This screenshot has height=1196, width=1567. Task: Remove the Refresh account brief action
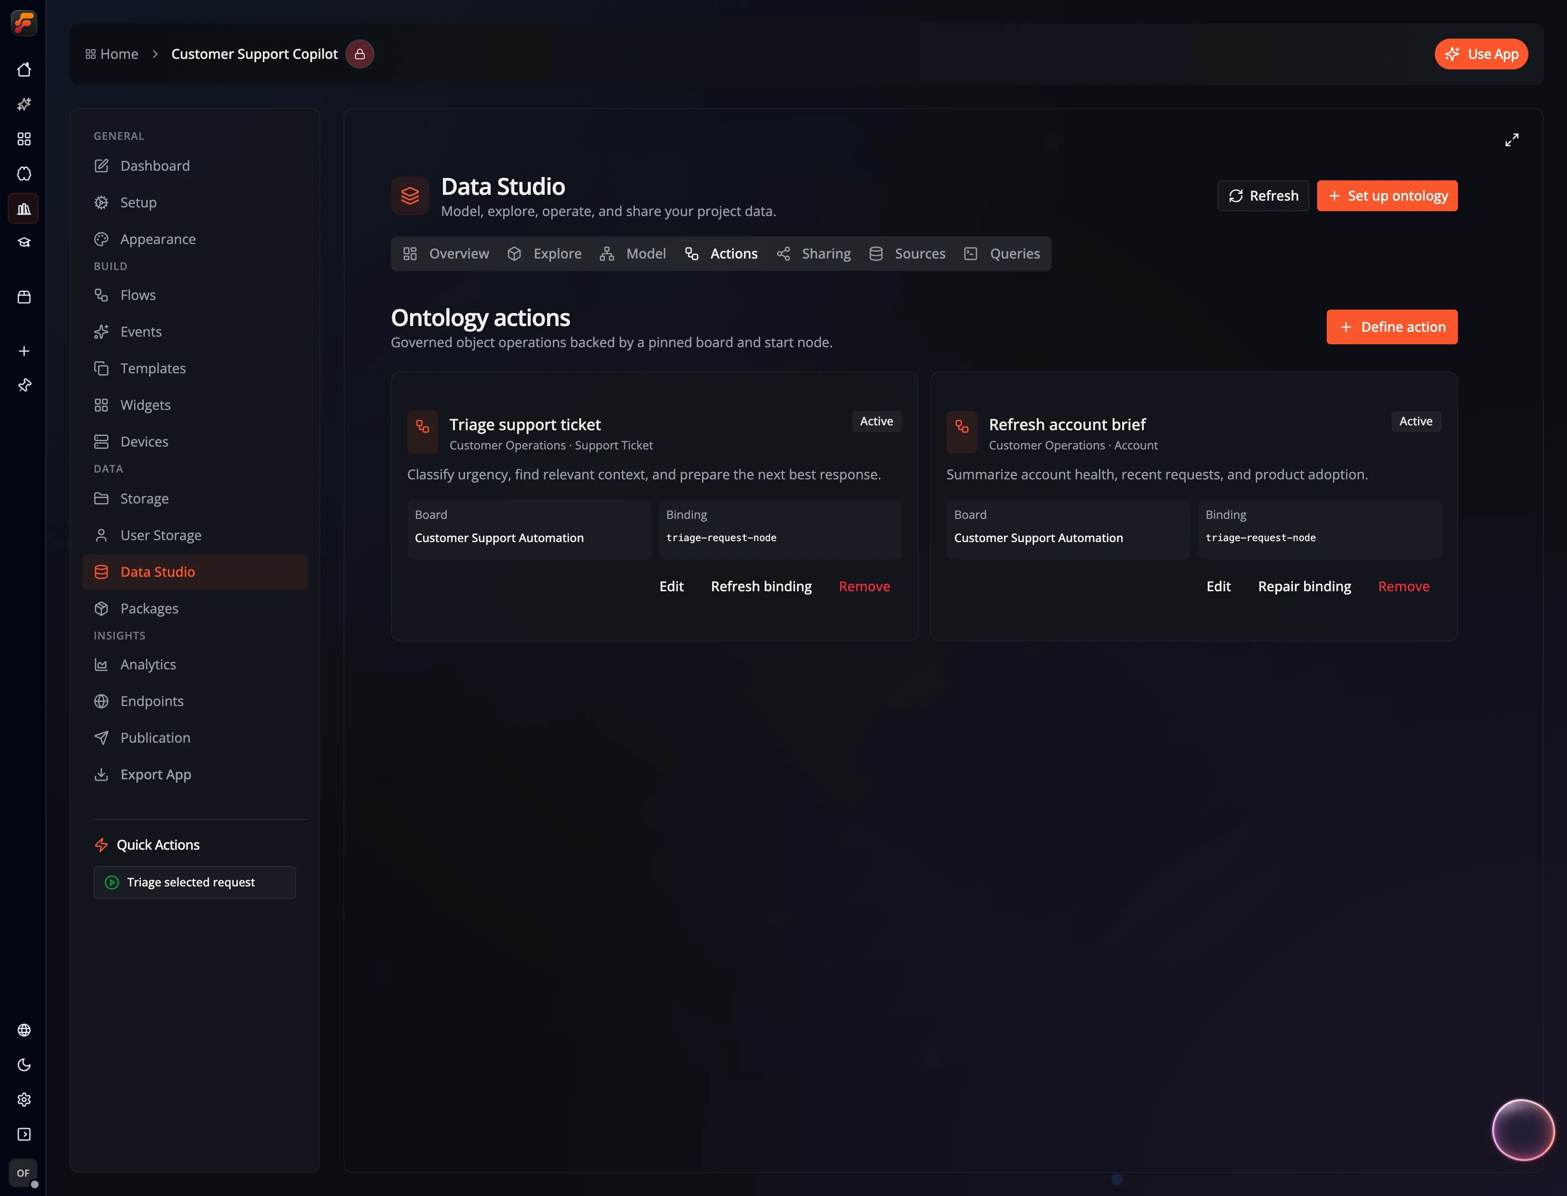tap(1403, 586)
